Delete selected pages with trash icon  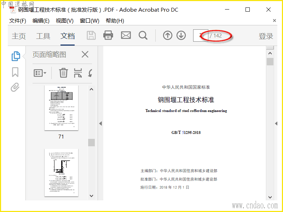click(63, 73)
